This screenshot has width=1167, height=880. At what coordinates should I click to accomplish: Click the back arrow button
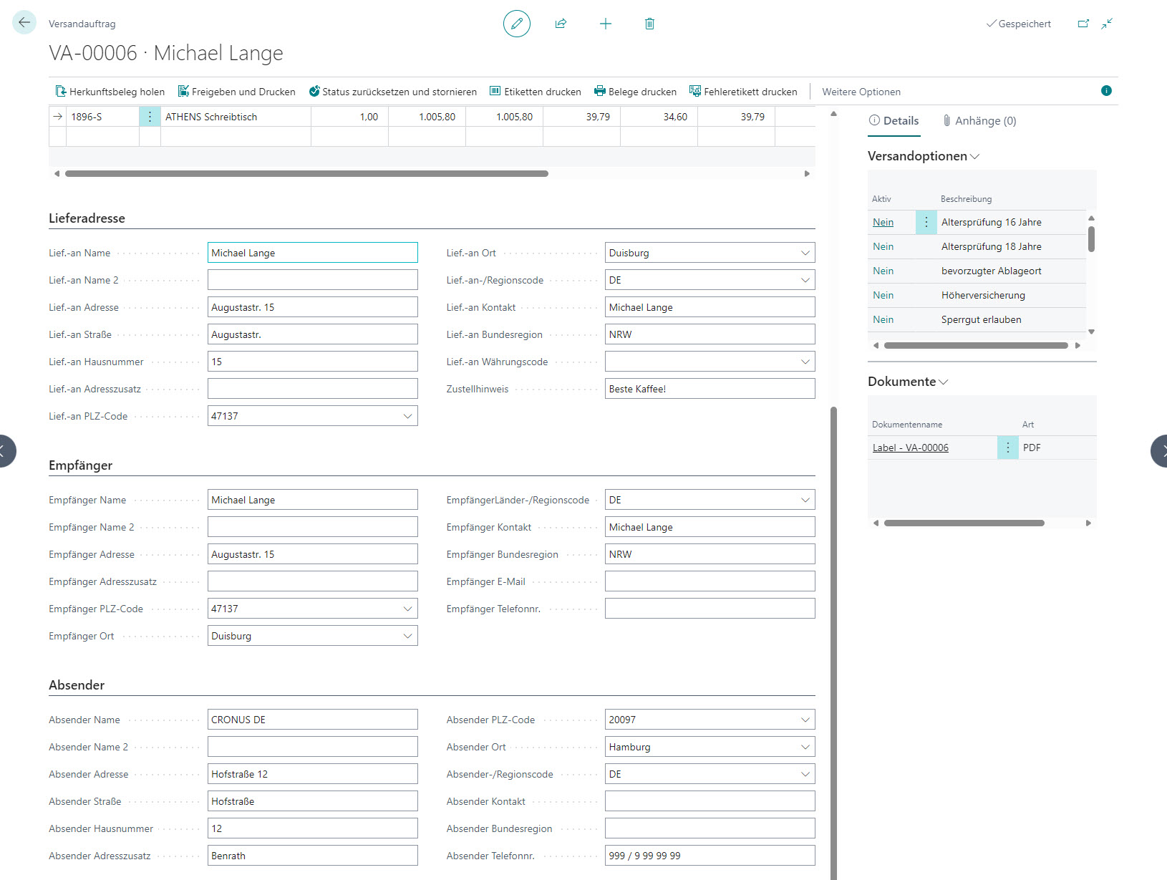[x=24, y=23]
